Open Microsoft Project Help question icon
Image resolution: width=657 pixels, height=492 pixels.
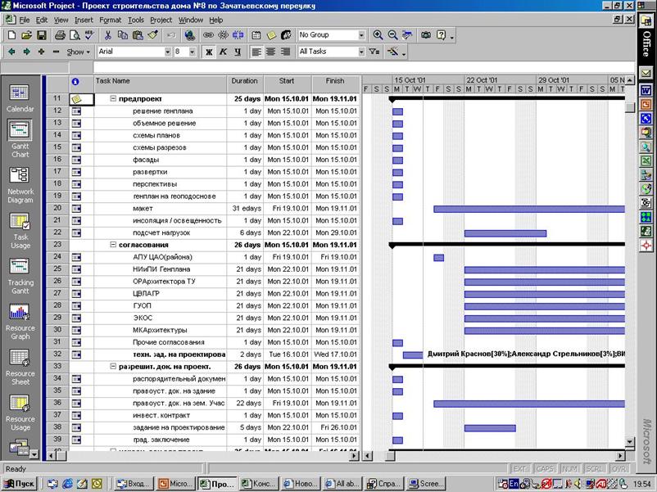click(x=441, y=35)
